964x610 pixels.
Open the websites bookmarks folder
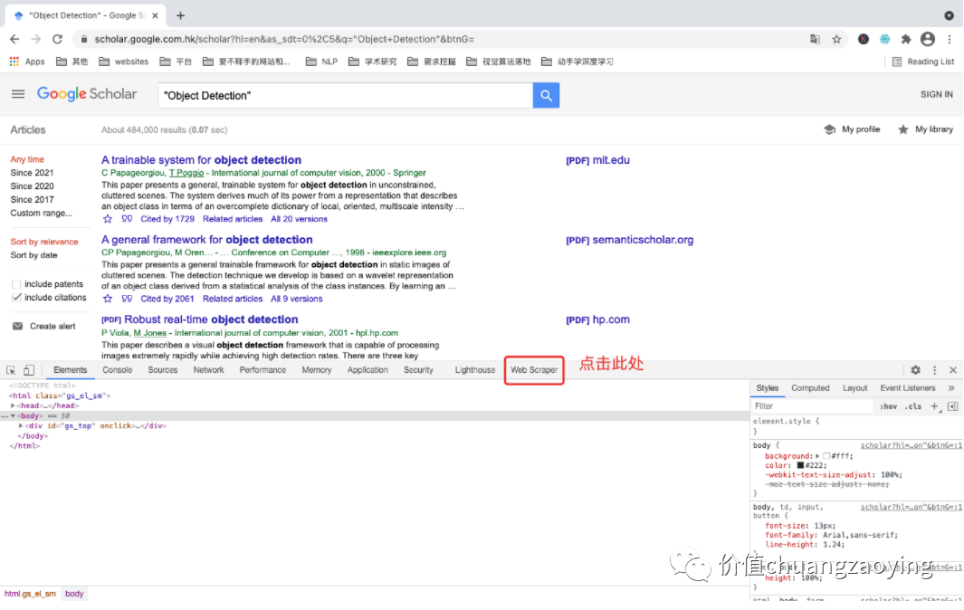coord(124,62)
